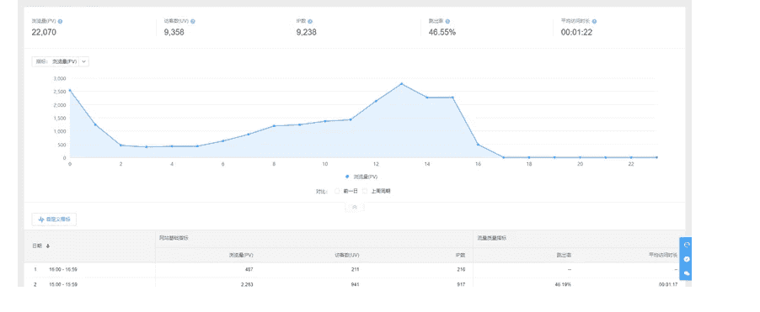Sort by the IP数 table column header
The image size is (760, 312).
460,255
